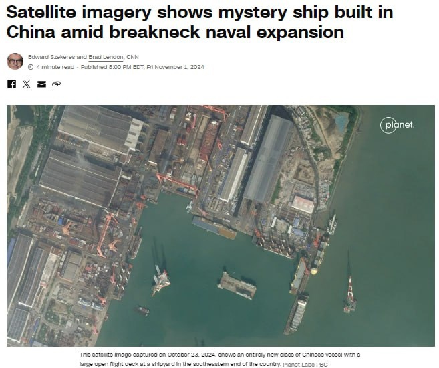Click the Planet Labs PBC image credit

coord(305,365)
